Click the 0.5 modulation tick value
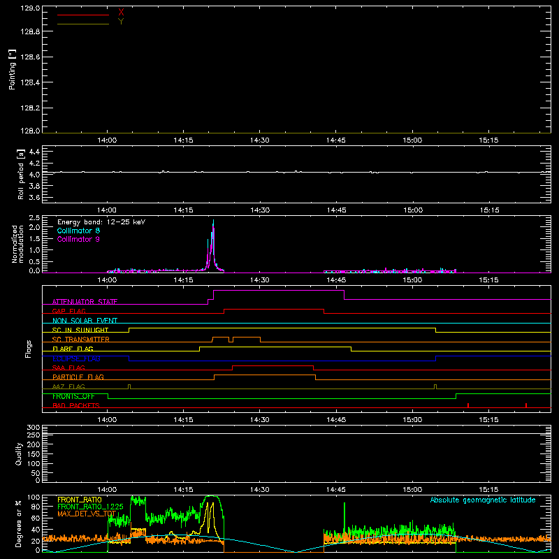 (x=34, y=261)
